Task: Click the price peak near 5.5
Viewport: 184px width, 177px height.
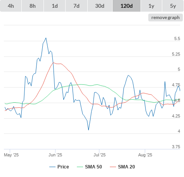Action: (x=46, y=38)
